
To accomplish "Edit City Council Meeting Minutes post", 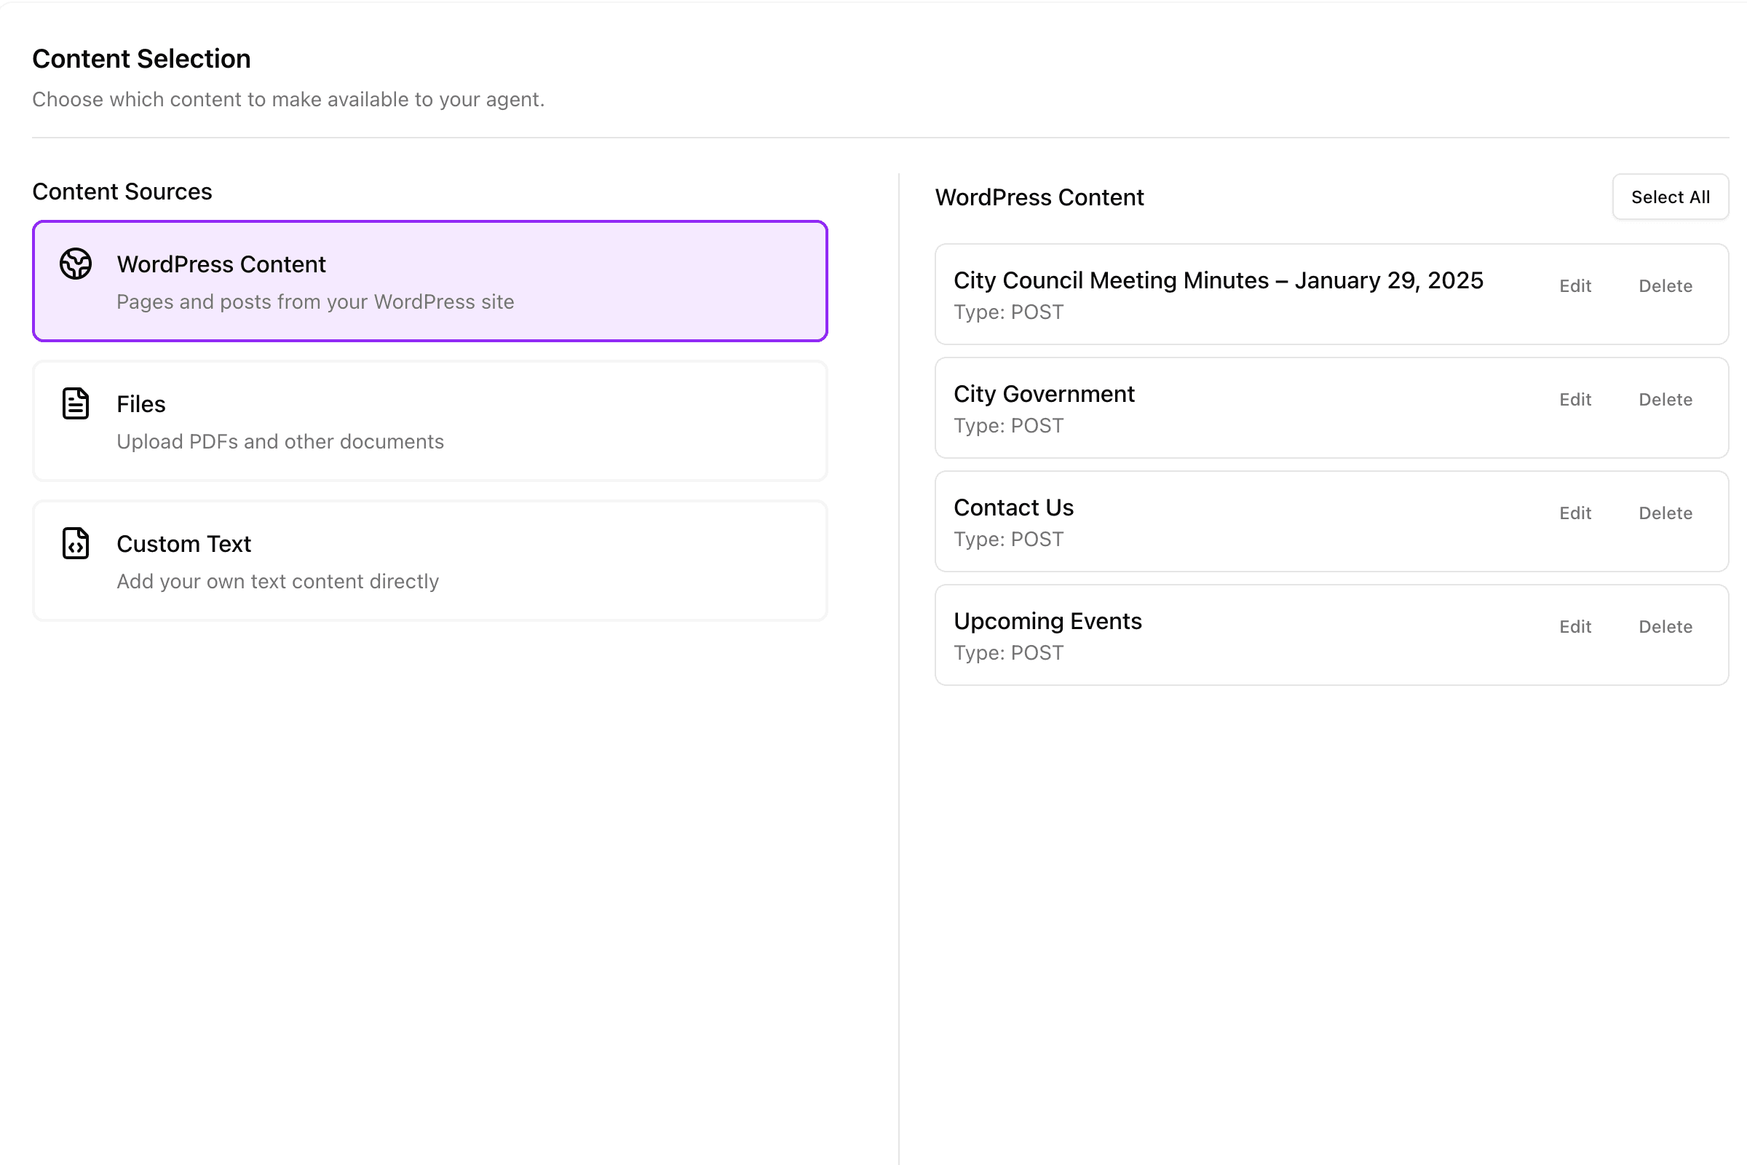I will point(1574,286).
